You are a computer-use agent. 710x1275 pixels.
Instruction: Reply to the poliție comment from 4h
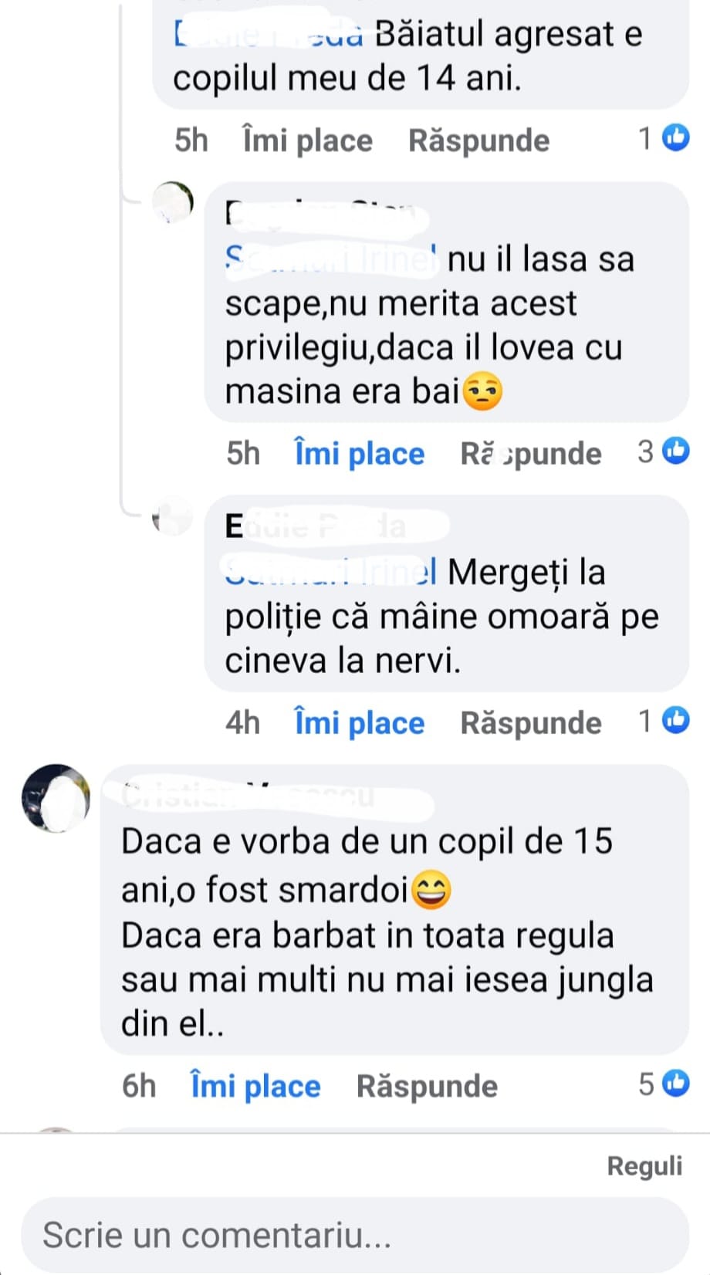531,722
